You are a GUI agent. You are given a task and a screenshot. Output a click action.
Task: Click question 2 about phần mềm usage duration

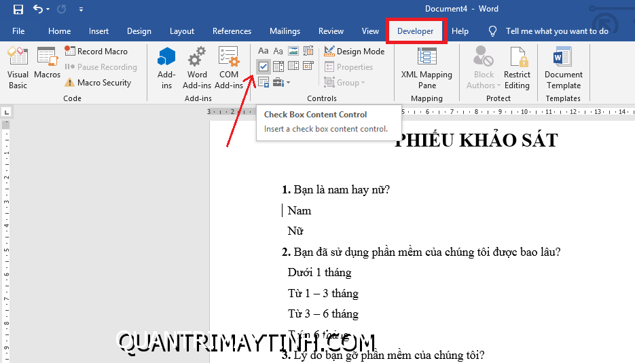pos(421,252)
